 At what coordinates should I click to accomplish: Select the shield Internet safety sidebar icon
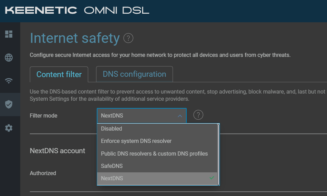[9, 105]
